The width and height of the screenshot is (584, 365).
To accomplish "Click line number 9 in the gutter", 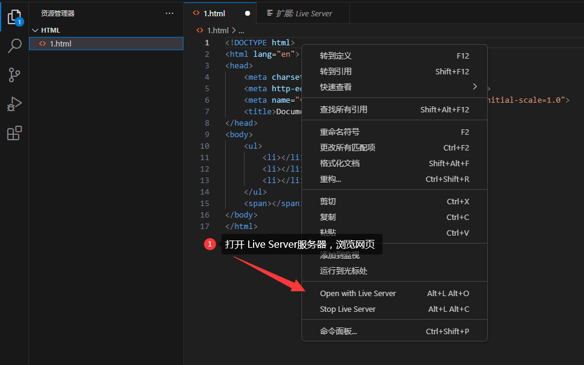I will pyautogui.click(x=207, y=134).
